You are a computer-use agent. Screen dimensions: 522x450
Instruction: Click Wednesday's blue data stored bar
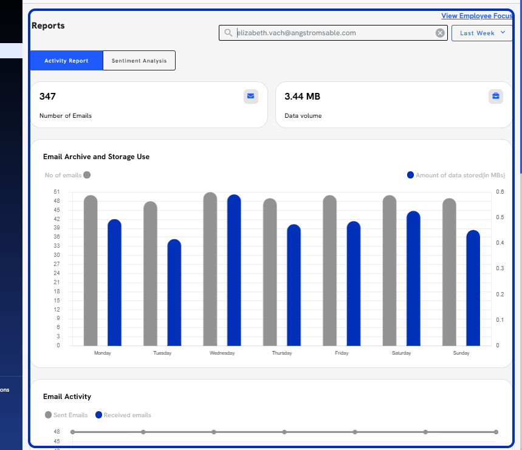pyautogui.click(x=234, y=270)
